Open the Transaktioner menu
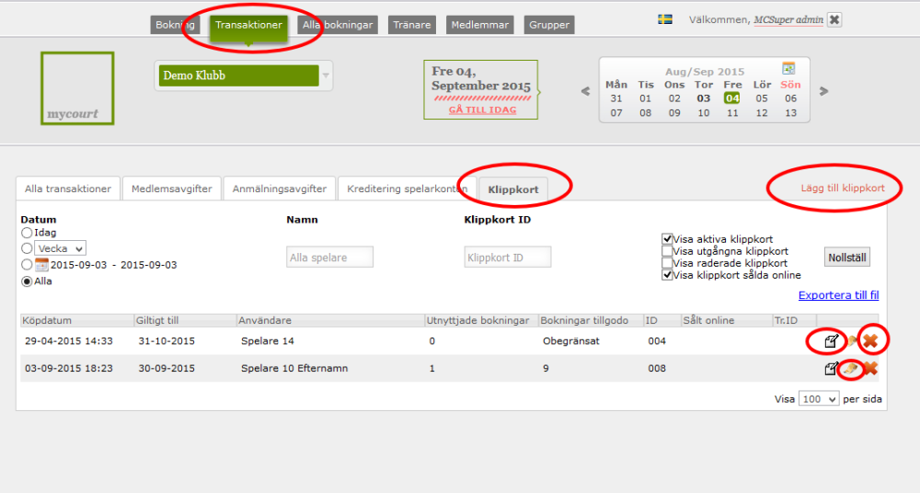This screenshot has height=493, width=920. pyautogui.click(x=248, y=25)
